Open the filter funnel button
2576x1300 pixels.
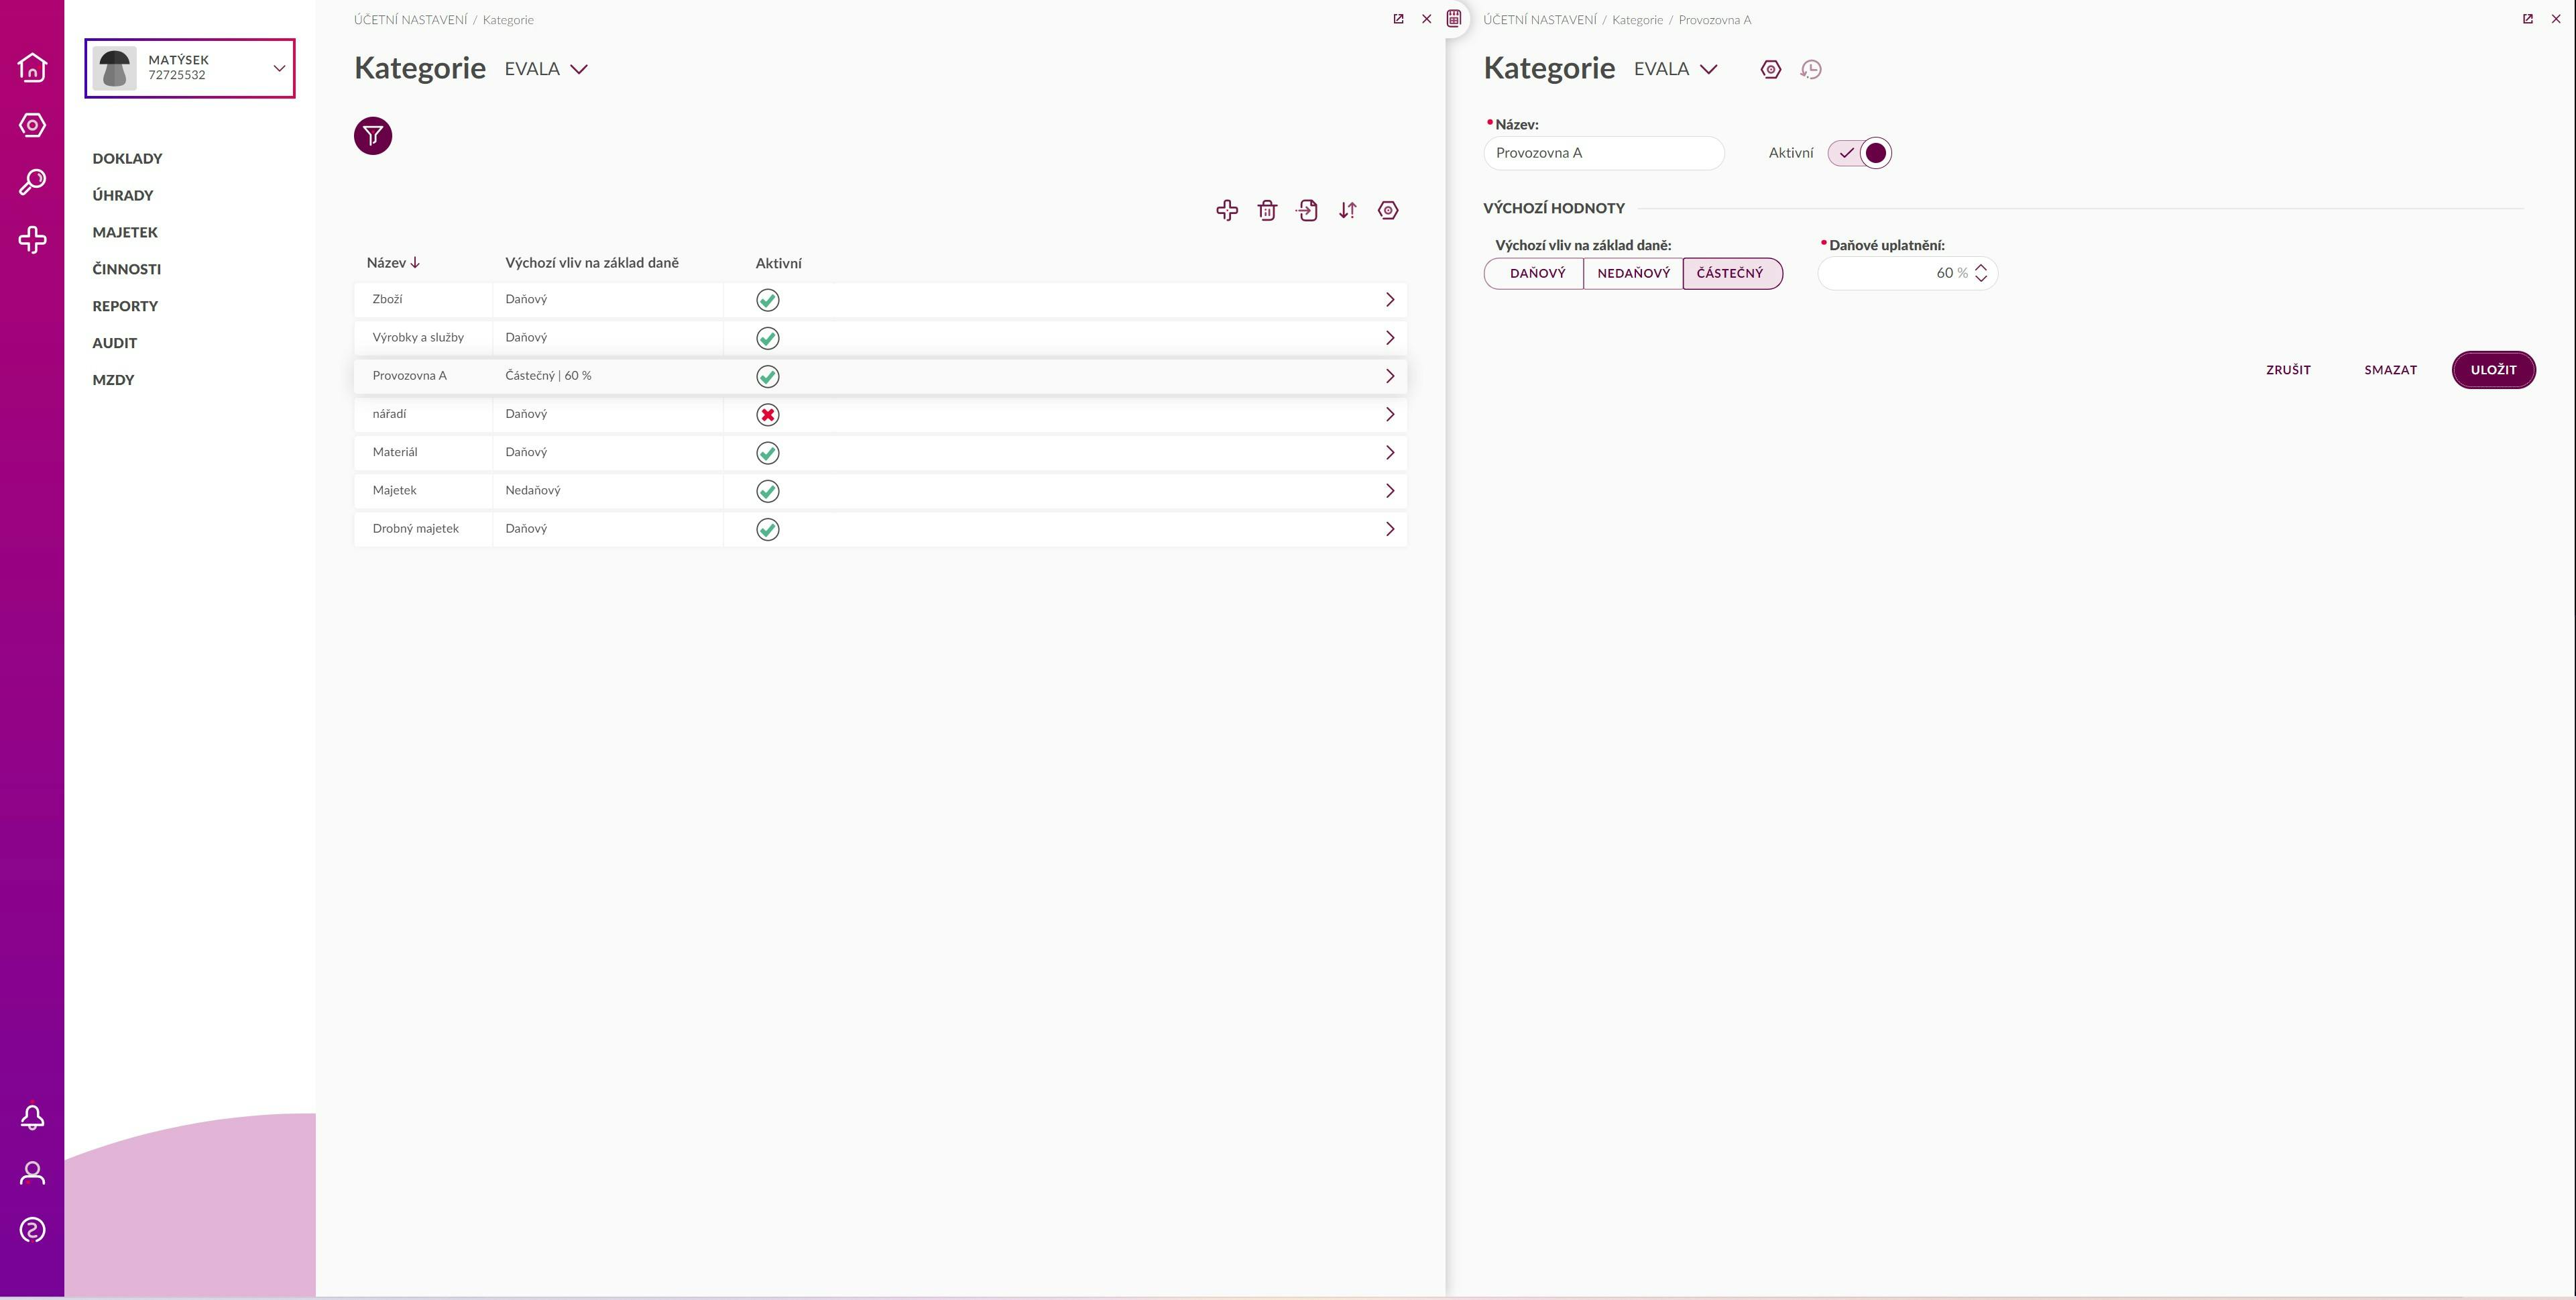pos(373,136)
